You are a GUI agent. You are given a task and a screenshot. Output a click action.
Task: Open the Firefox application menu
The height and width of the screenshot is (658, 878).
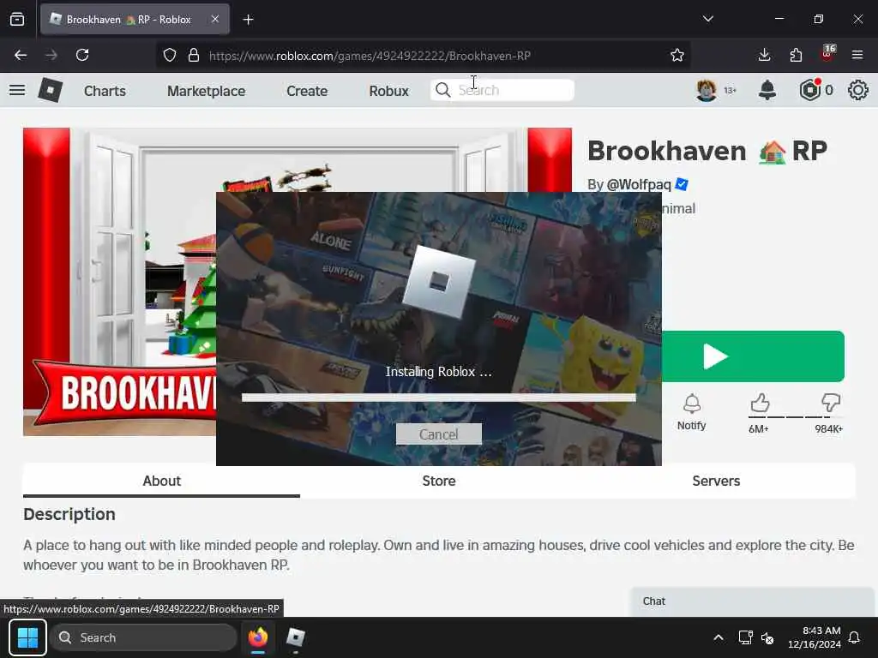tap(857, 55)
